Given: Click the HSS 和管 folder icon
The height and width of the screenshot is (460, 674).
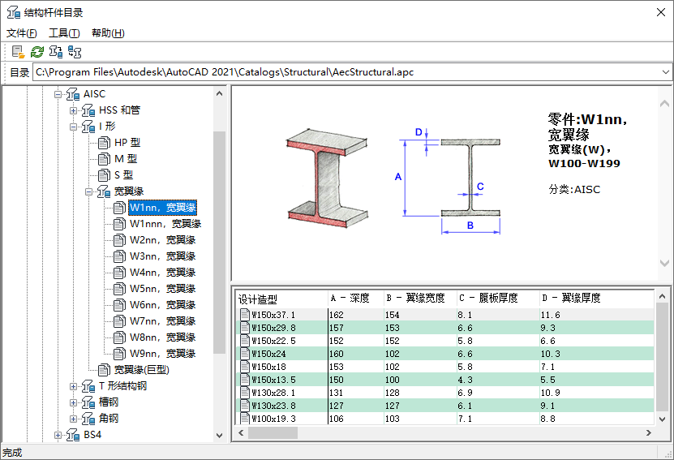Looking at the screenshot, I should (x=88, y=110).
